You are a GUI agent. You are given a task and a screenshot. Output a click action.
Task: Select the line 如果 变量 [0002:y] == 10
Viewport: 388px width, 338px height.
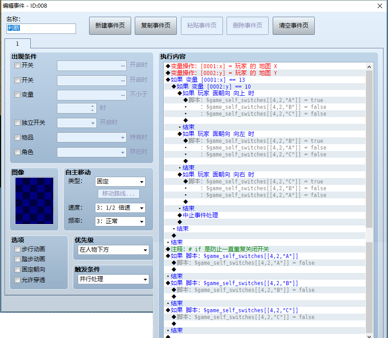pos(265,87)
